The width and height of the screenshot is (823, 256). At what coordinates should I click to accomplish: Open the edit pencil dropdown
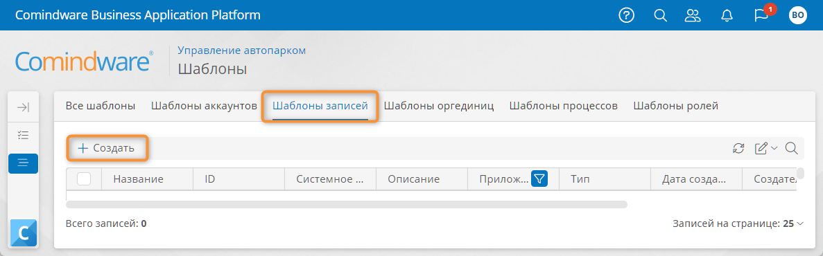tap(765, 148)
